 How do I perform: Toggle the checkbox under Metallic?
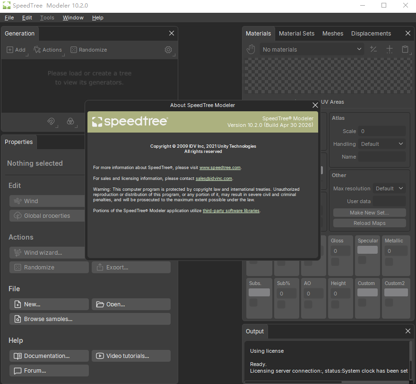point(389,261)
